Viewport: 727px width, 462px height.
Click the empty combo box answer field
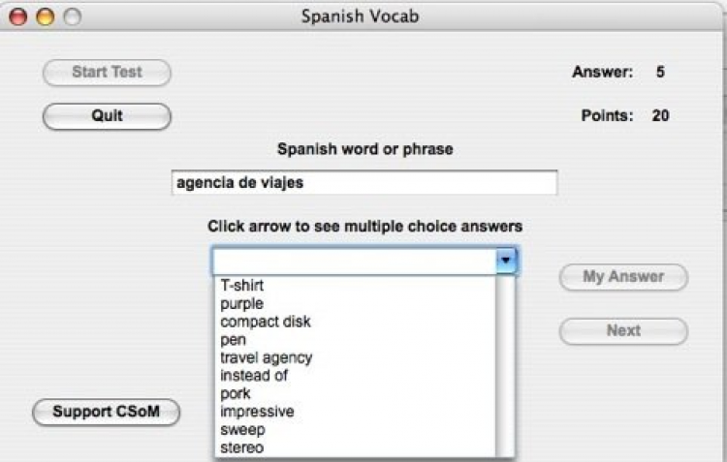pyautogui.click(x=354, y=261)
